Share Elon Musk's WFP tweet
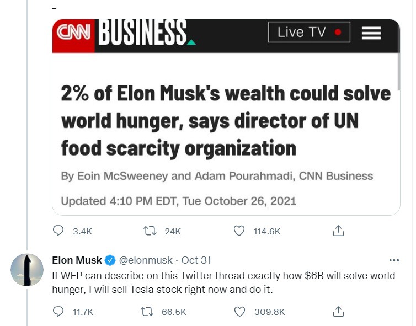Viewport: 416px width, 326px height. tap(338, 312)
